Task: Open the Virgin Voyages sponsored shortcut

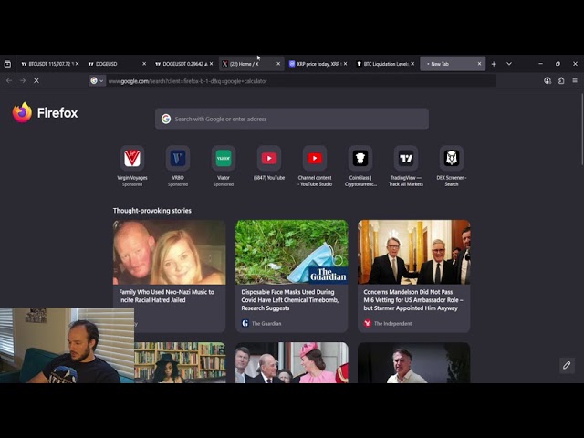Action: 132,158
